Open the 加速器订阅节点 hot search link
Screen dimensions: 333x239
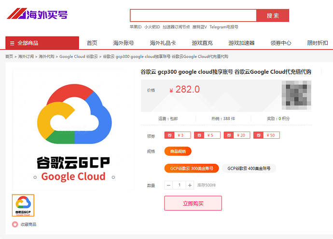tap(176, 27)
